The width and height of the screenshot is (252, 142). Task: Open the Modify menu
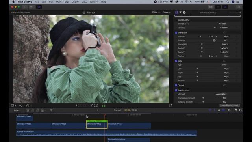[x=75, y=2]
